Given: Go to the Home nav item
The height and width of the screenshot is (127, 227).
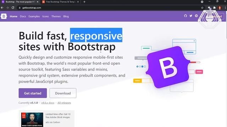Looking at the screenshot, I should click(x=13, y=17).
